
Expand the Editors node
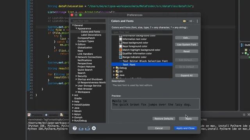(77, 44)
